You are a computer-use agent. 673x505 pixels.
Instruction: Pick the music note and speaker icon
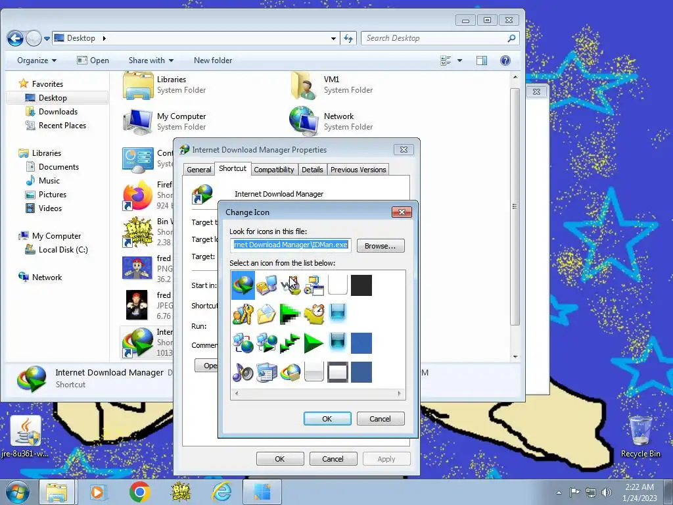click(243, 372)
